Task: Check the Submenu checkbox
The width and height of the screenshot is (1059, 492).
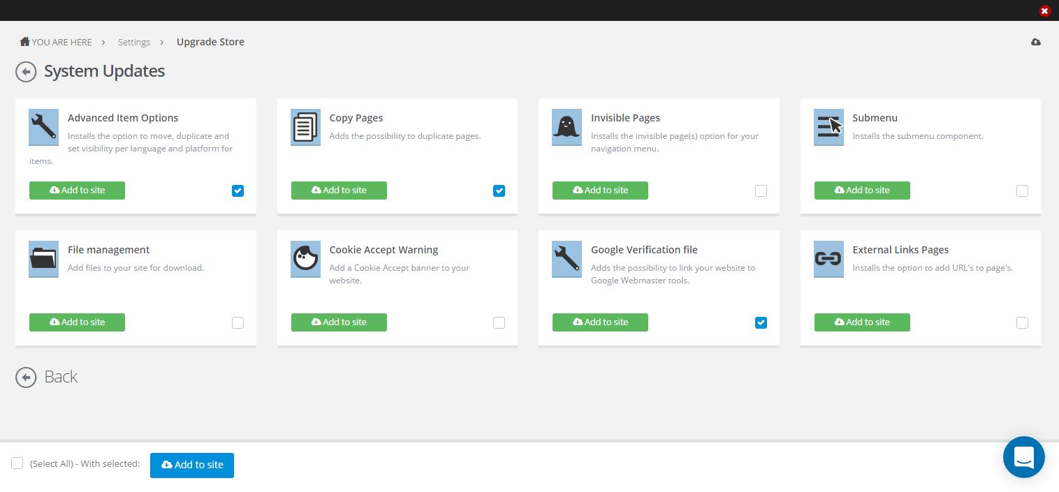Action: tap(1022, 191)
